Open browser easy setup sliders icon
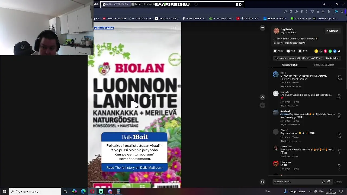Viewport: 347px width, 195px height. [x=323, y=12]
